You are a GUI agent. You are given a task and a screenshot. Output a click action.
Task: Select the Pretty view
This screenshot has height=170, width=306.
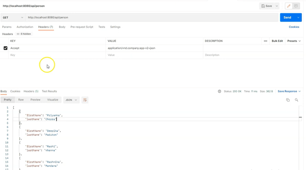pyautogui.click(x=8, y=100)
